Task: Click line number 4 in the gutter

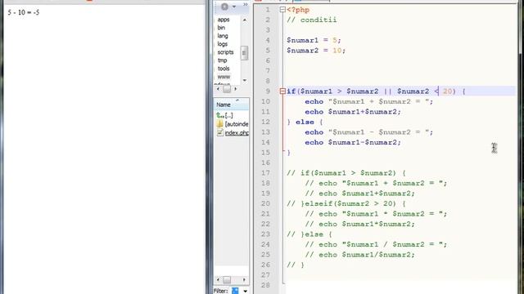Action: click(268, 40)
